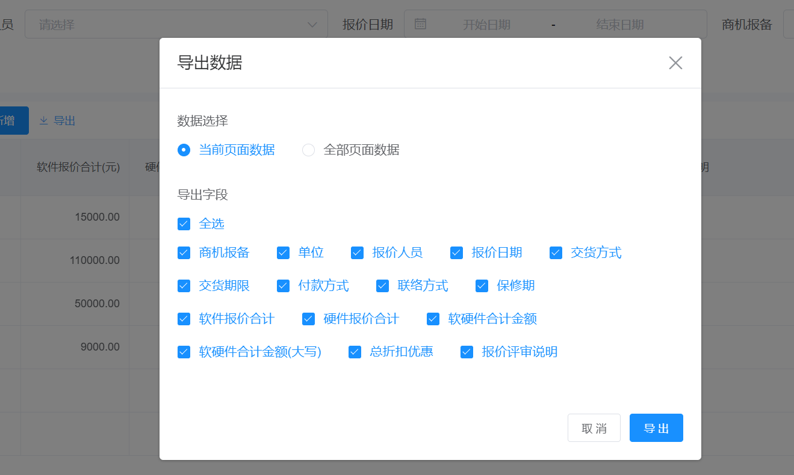
Task: Close the 导出数据 dialog with X icon
Action: pos(675,63)
